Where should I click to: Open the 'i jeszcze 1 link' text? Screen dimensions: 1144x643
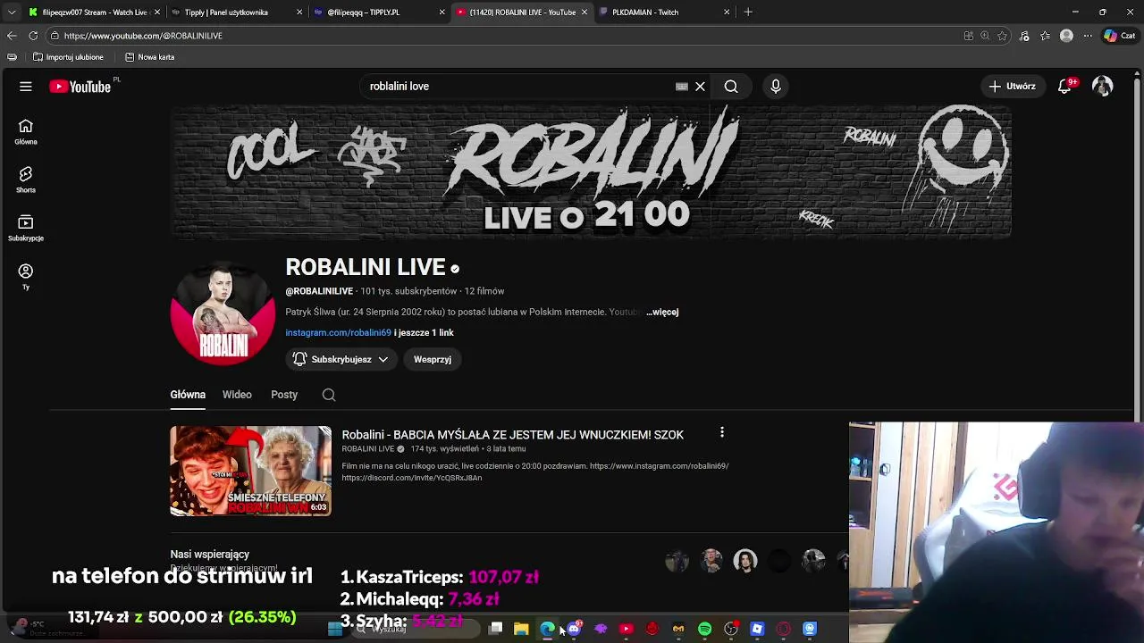tap(424, 332)
